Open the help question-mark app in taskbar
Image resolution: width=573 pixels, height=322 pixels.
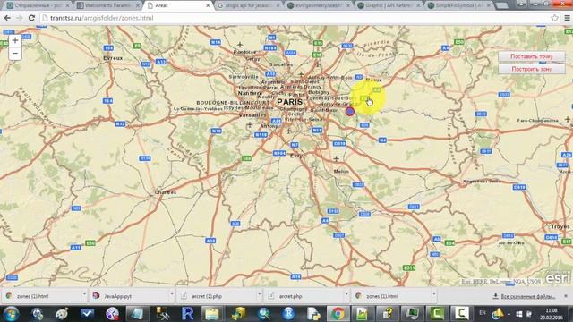(388, 314)
